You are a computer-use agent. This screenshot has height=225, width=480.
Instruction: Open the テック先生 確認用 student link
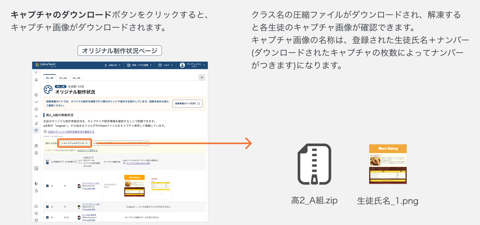tap(89, 215)
